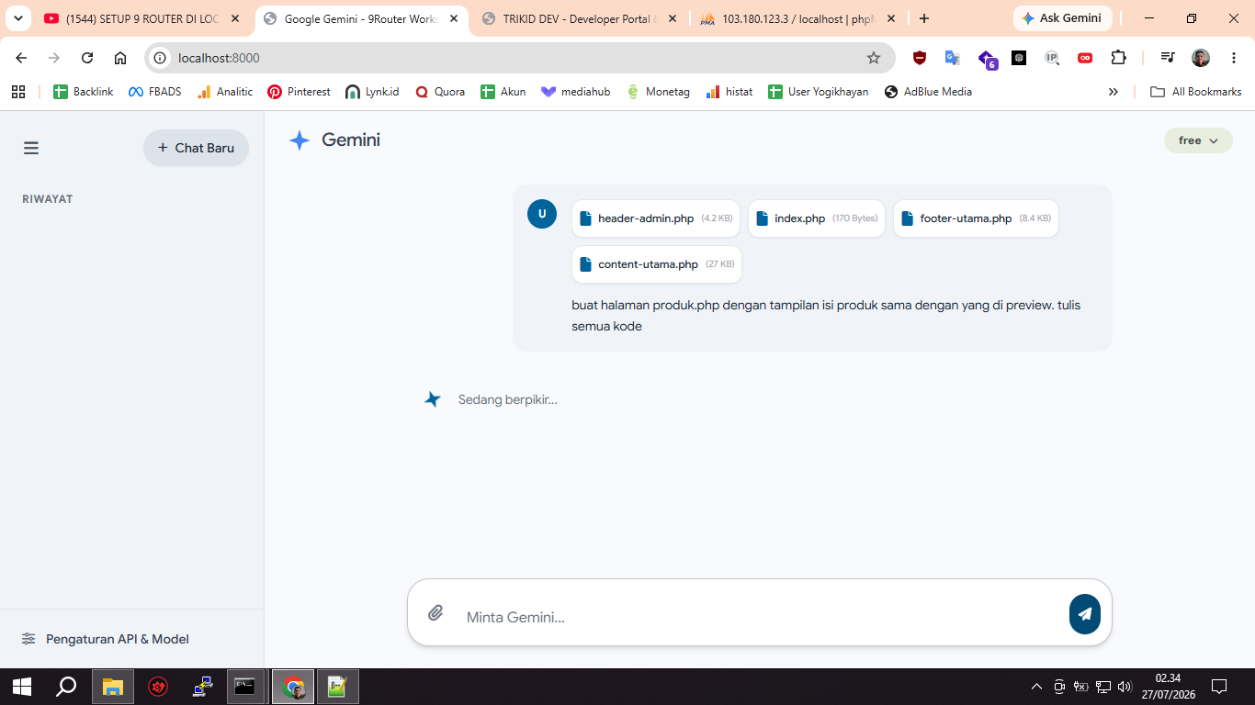Image resolution: width=1255 pixels, height=705 pixels.
Task: Open the FBADS bookmark
Action: point(155,92)
